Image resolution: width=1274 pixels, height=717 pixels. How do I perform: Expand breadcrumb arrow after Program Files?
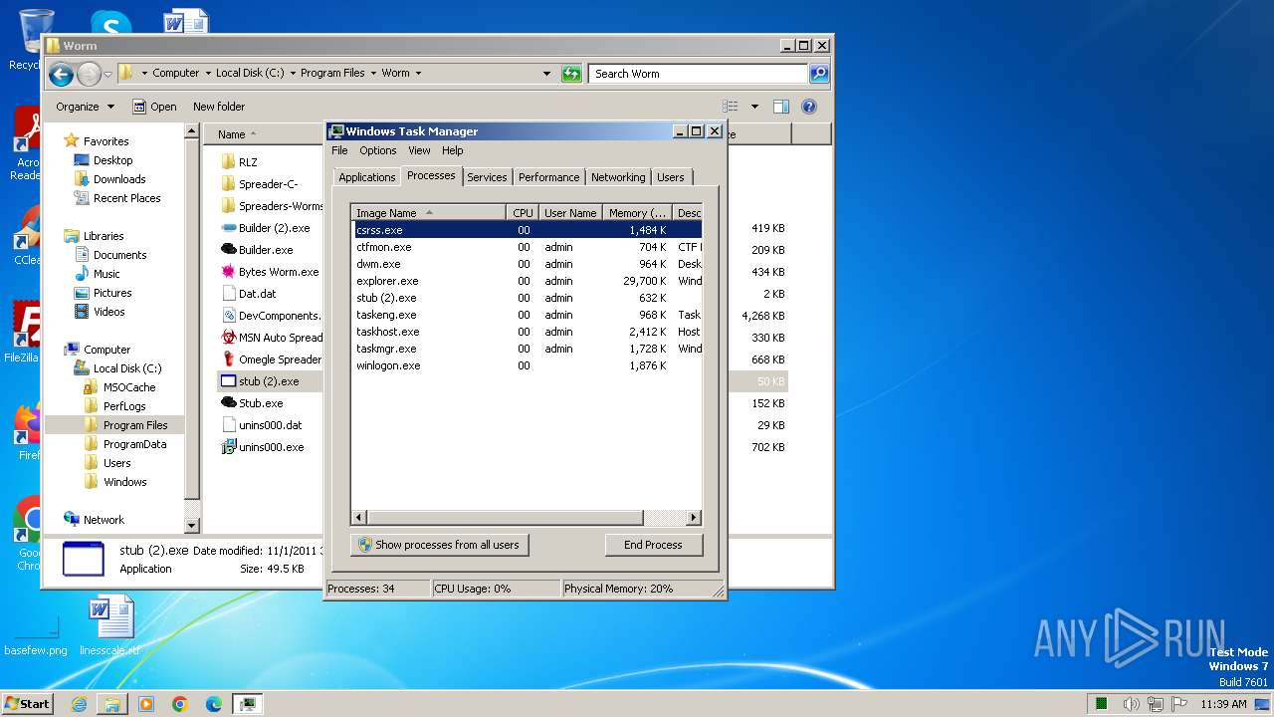click(373, 74)
